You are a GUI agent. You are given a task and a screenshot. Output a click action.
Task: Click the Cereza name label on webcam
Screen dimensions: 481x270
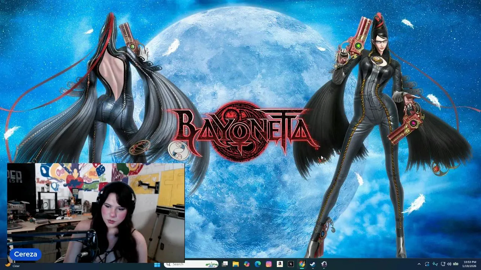[x=26, y=254]
